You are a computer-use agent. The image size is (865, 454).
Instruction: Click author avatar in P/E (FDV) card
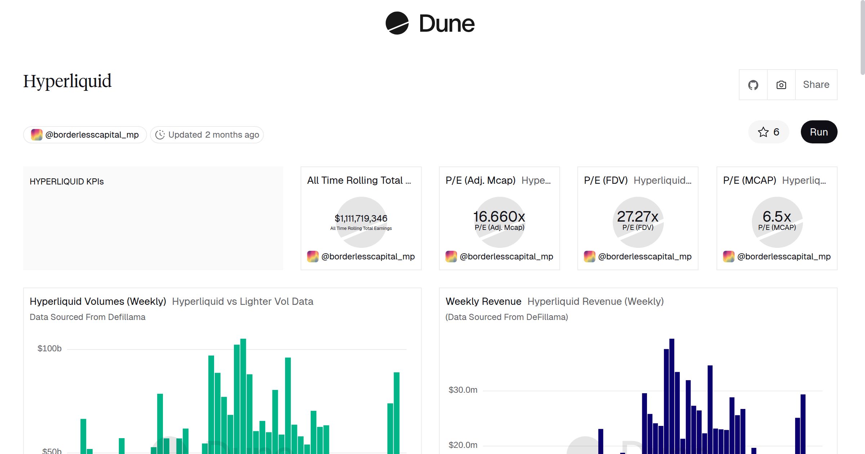(590, 257)
